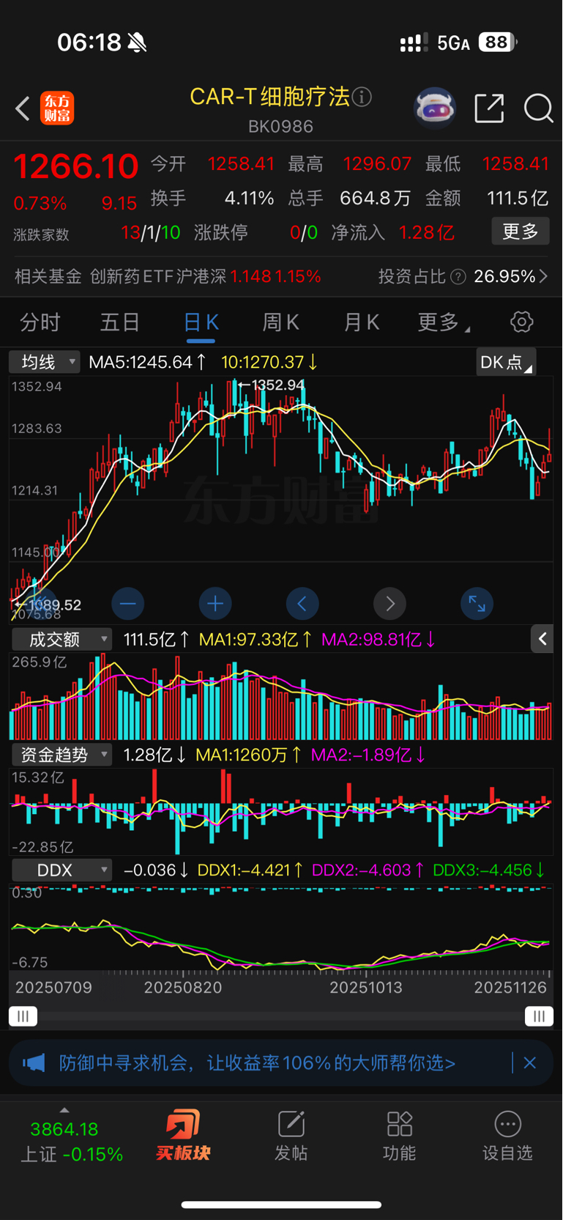This screenshot has height=1220, width=563.
Task: Tap the DDX2:-4.603 label
Action: point(368,870)
